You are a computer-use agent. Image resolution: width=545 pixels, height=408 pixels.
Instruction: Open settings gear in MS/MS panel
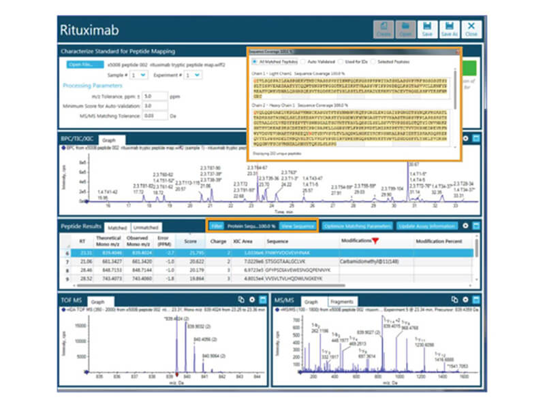[465, 300]
